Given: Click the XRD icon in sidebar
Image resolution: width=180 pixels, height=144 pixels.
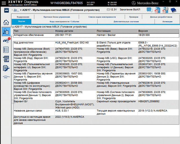Looking at the screenshot, I should click(x=6, y=77).
